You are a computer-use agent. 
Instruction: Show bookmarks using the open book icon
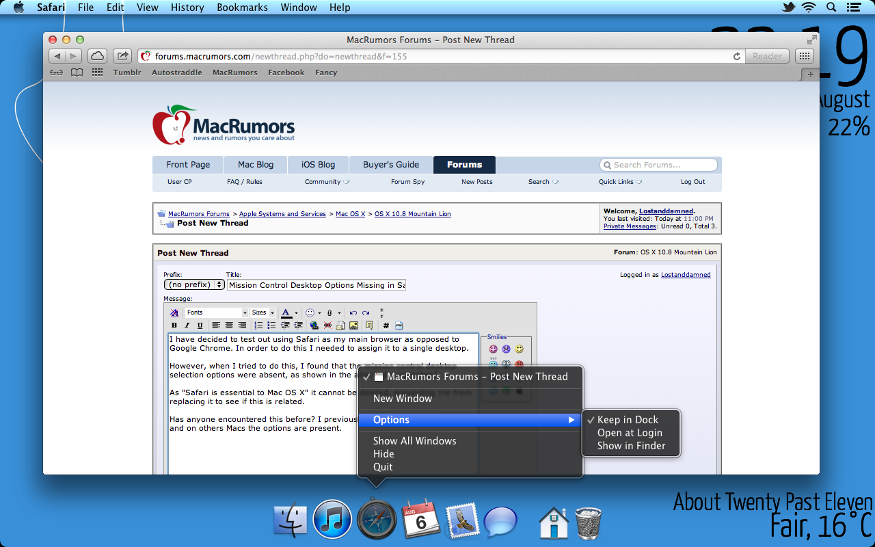pyautogui.click(x=77, y=72)
